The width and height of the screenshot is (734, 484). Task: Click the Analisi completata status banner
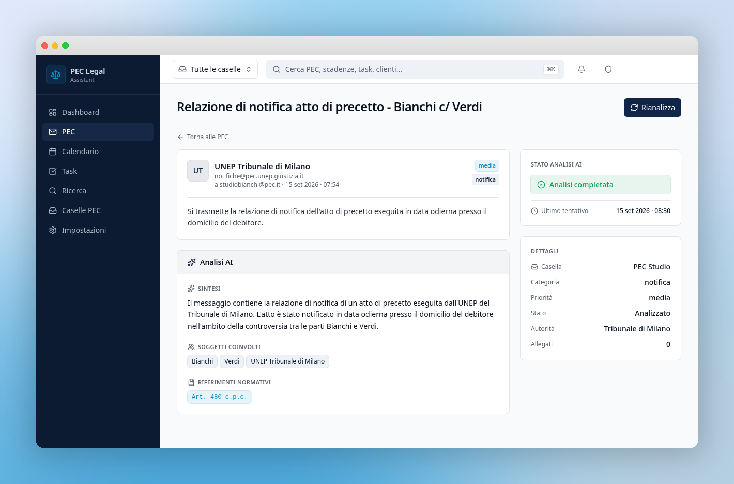601,185
